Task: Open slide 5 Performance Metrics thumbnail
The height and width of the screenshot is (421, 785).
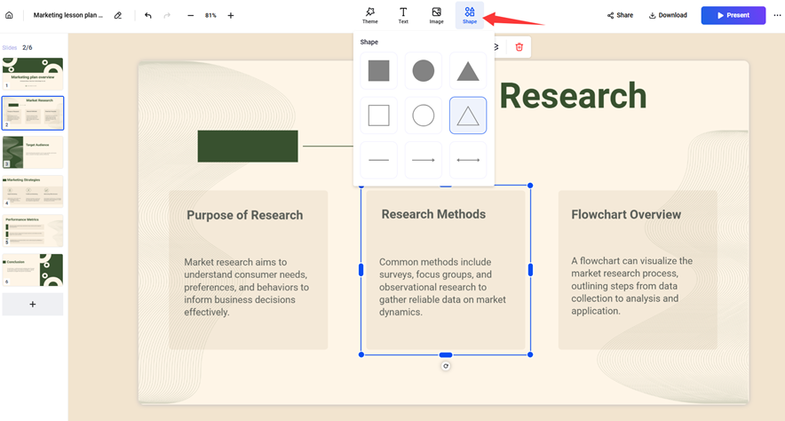Action: click(33, 231)
